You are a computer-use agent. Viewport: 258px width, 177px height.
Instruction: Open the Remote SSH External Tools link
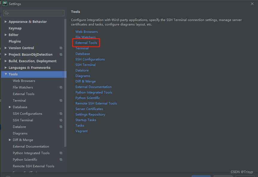click(x=96, y=104)
